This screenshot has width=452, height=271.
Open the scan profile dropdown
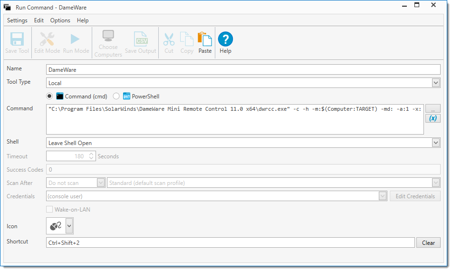click(435, 183)
